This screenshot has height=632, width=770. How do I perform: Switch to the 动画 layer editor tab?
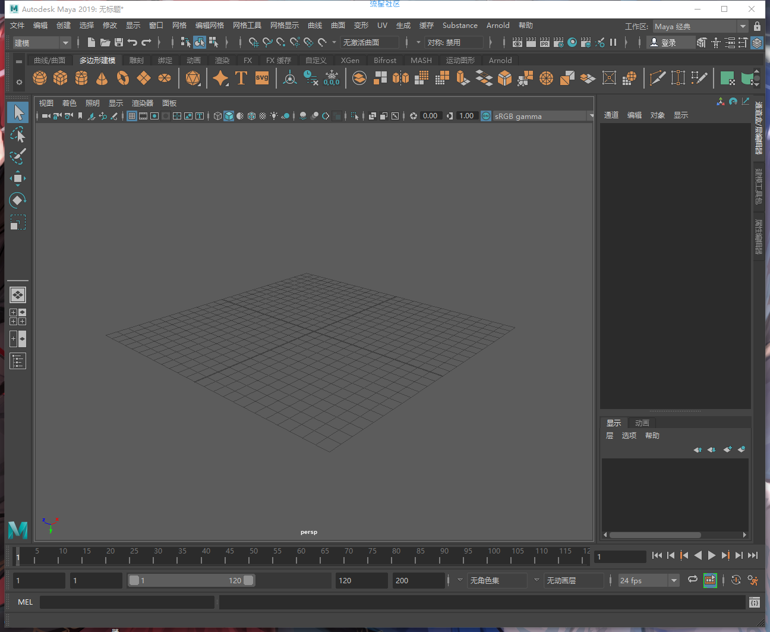[642, 423]
